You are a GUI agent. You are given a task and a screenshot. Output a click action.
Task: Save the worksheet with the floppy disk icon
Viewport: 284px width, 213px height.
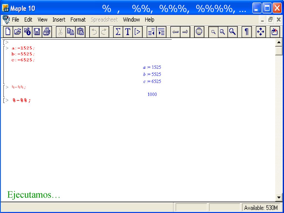pyautogui.click(x=37, y=32)
